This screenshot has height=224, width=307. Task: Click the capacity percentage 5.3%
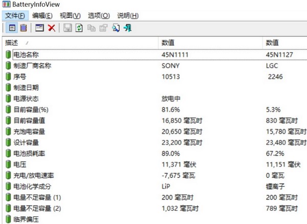273,110
